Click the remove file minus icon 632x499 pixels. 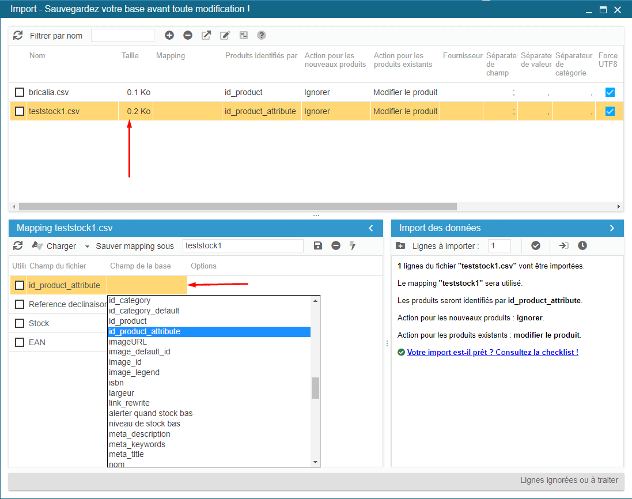click(x=188, y=35)
